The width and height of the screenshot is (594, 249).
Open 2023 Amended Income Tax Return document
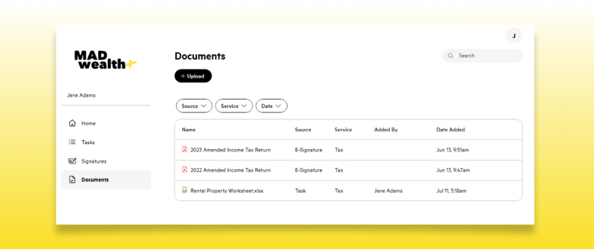(231, 150)
